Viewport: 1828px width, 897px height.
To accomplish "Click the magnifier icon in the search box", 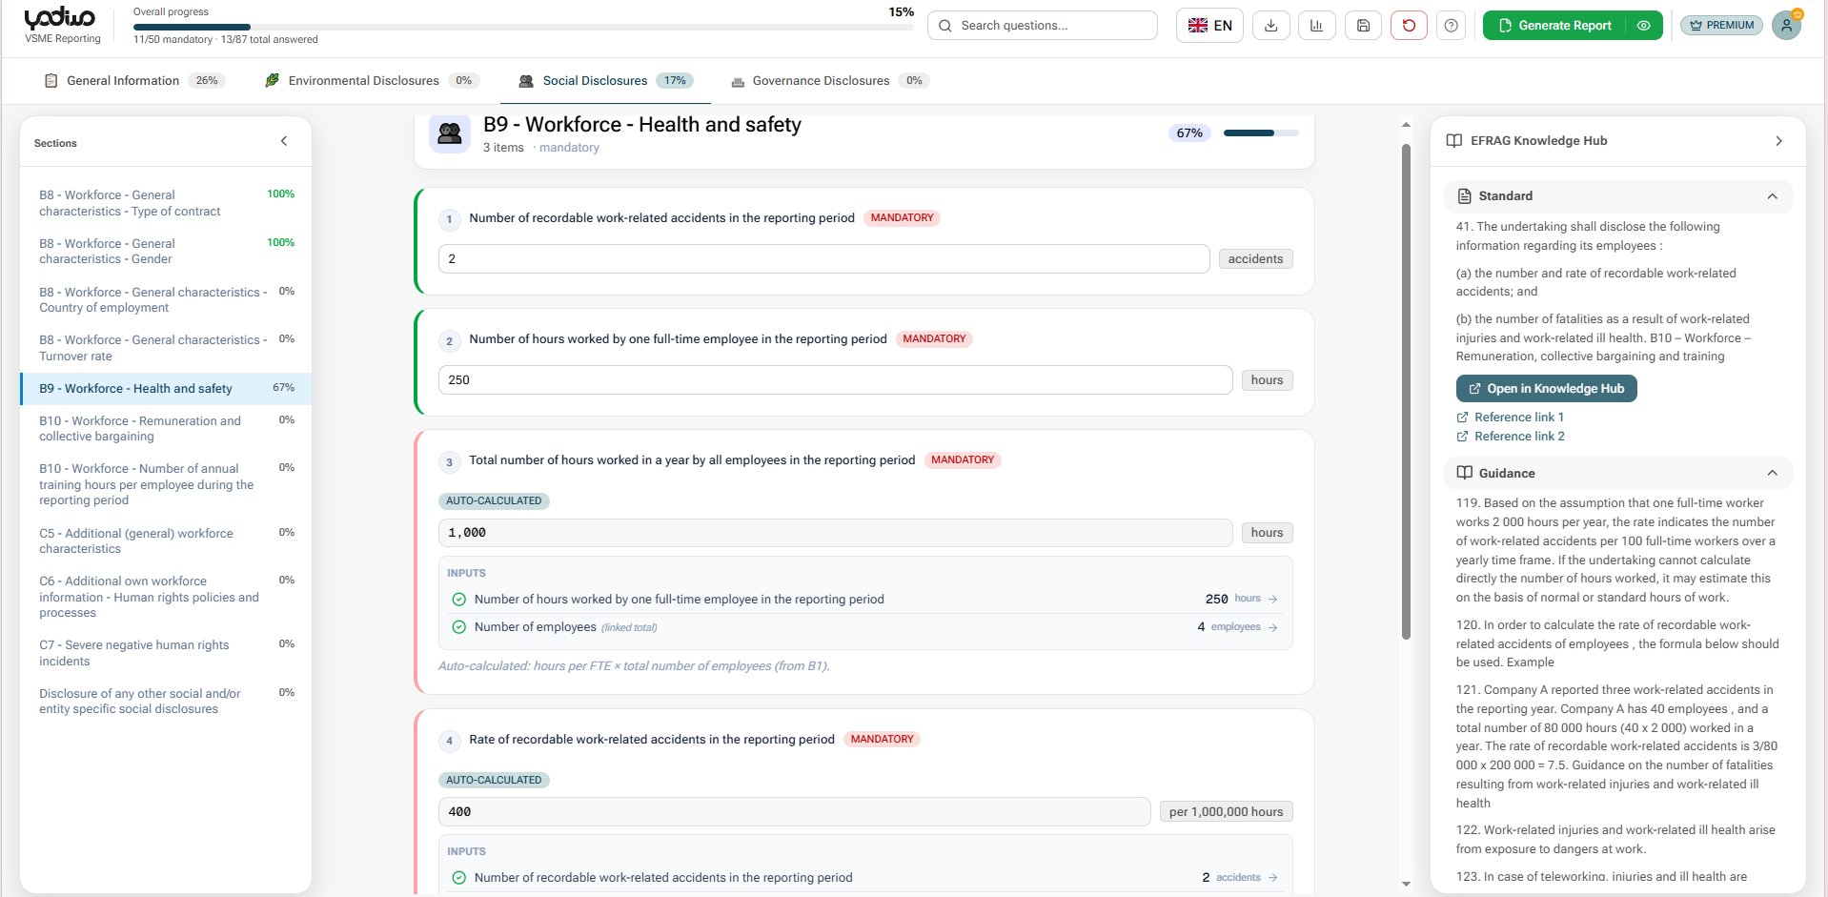I will pos(945,26).
